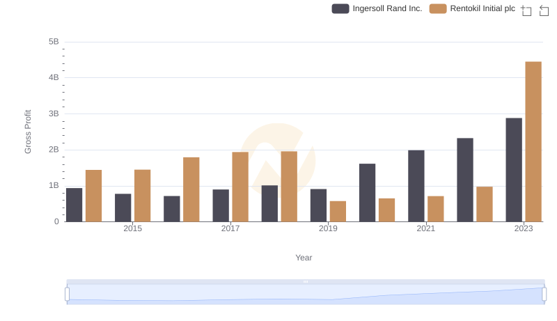Click the left handle of the zoom slider
This screenshot has width=557, height=321.
pyautogui.click(x=67, y=294)
